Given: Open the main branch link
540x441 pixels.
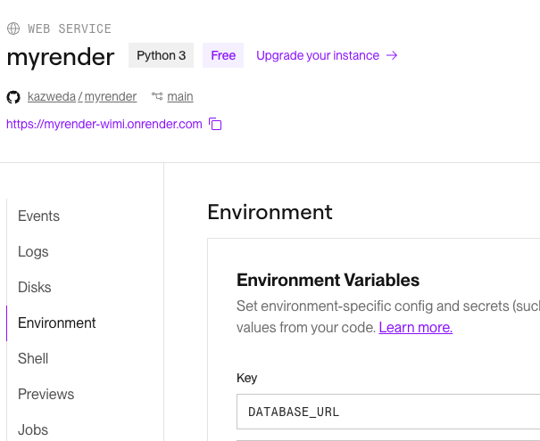Looking at the screenshot, I should (x=180, y=96).
